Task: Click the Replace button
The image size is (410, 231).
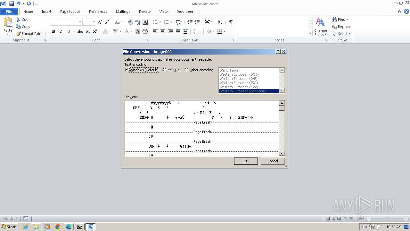Action: (x=341, y=27)
